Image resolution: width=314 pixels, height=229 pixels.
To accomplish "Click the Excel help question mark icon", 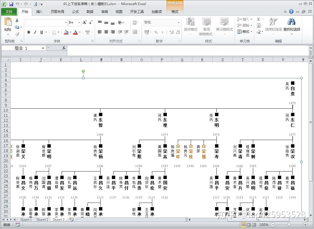I will 291,12.
